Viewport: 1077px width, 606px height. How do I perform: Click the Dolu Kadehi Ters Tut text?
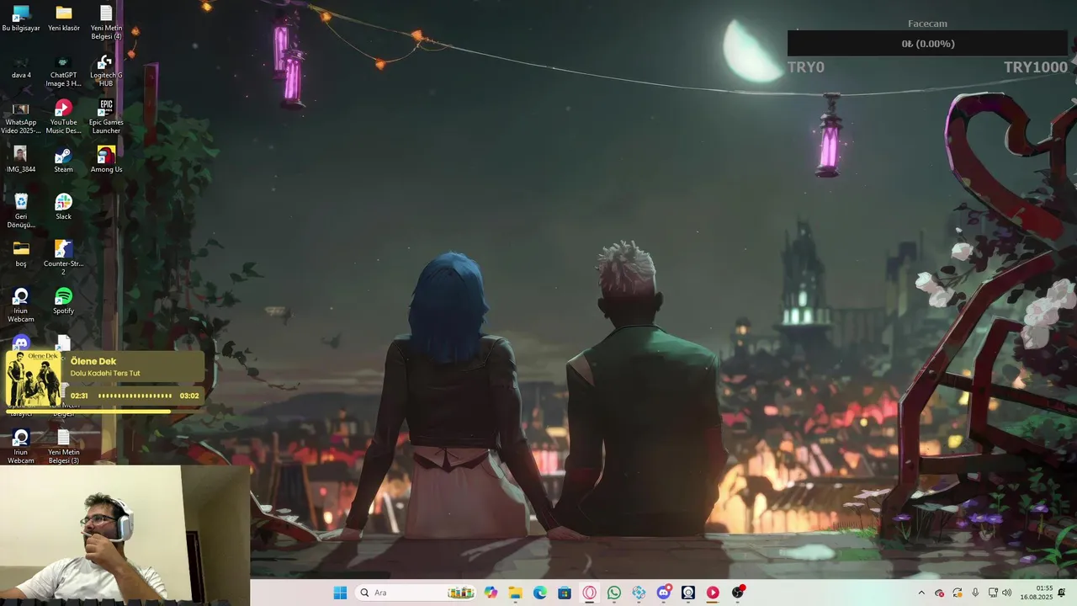click(105, 373)
